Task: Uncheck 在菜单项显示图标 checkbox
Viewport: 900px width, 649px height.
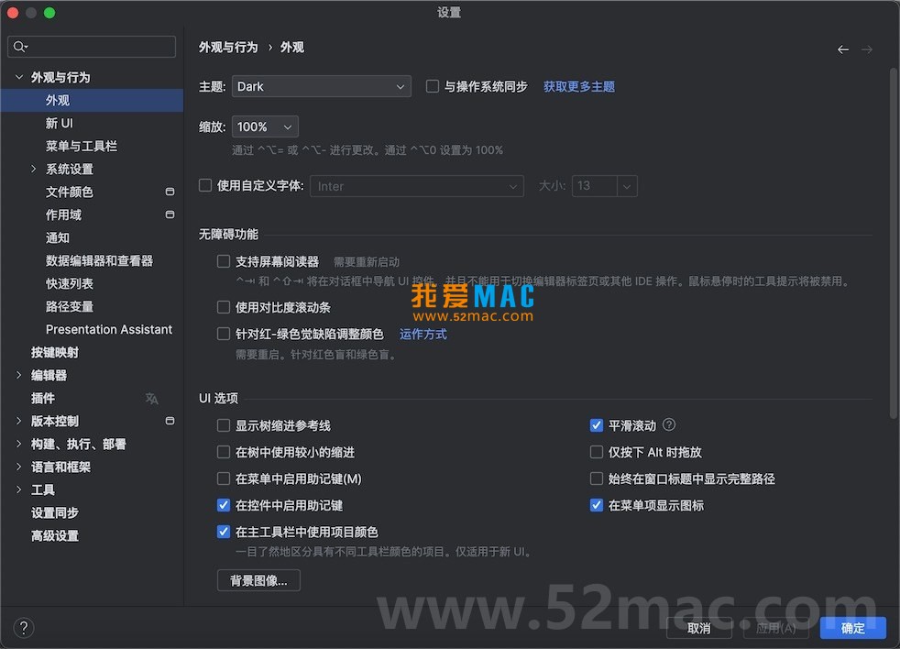Action: point(597,505)
